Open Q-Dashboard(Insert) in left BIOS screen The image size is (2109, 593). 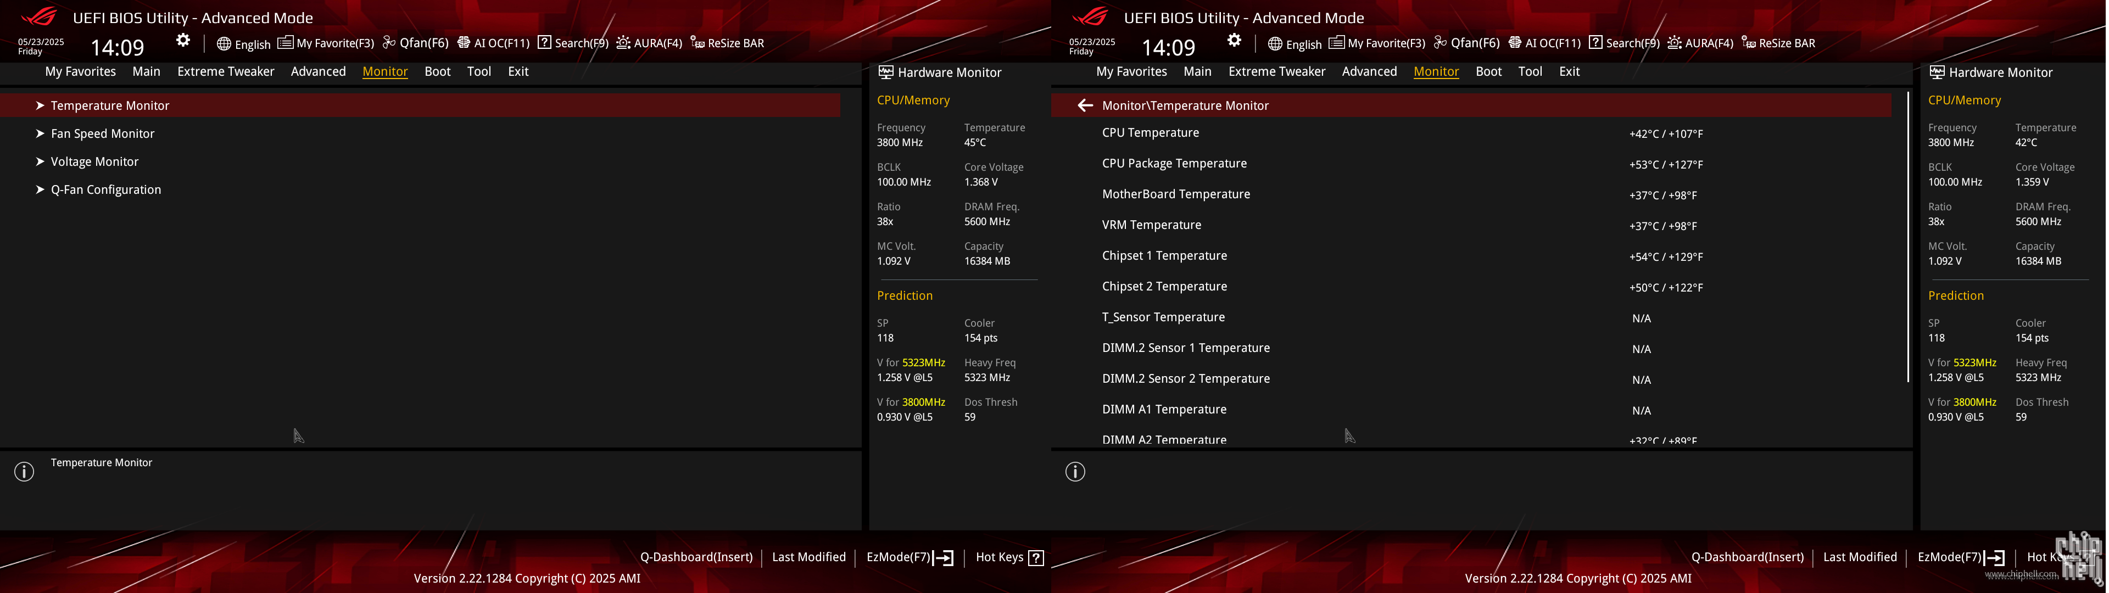696,557
